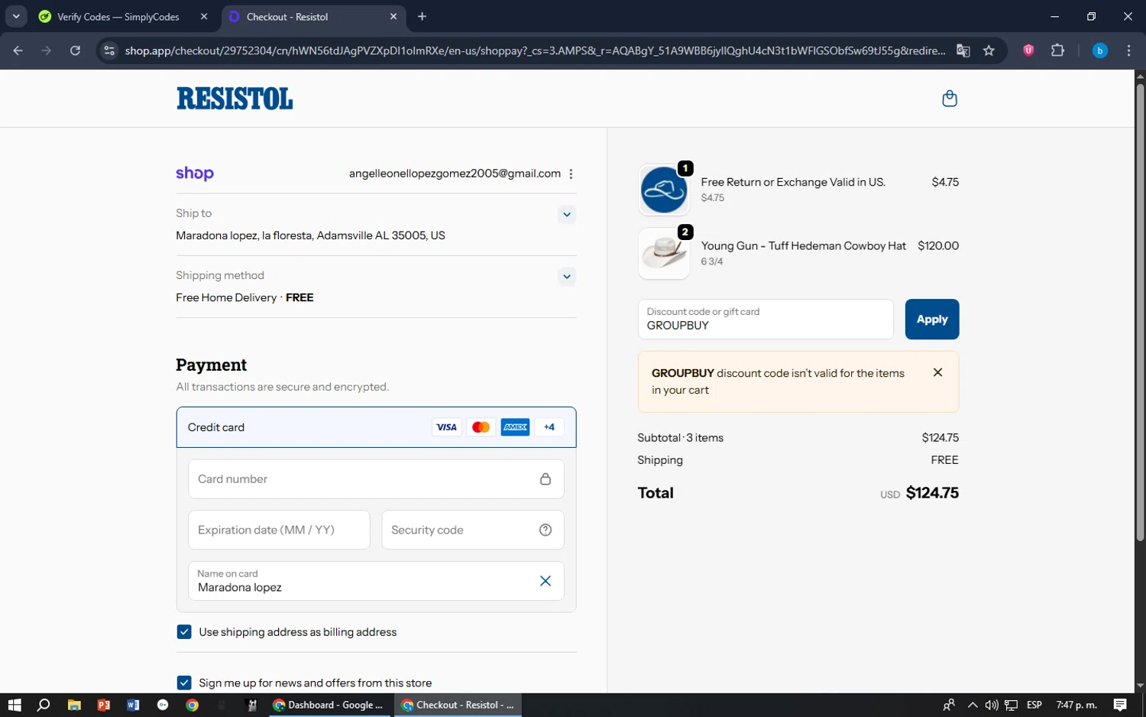
Task: Open a new browser tab
Action: (x=422, y=17)
